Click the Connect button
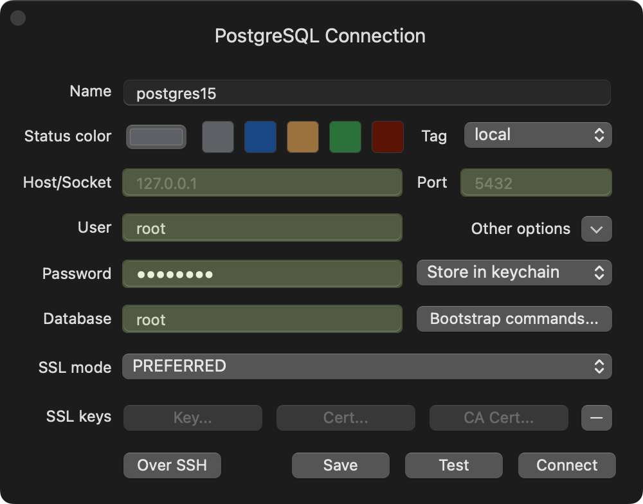The height and width of the screenshot is (504, 643). coord(566,465)
